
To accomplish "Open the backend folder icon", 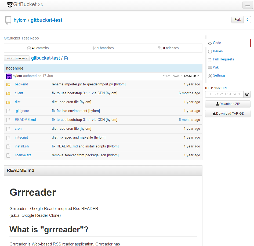I will (8, 85).
